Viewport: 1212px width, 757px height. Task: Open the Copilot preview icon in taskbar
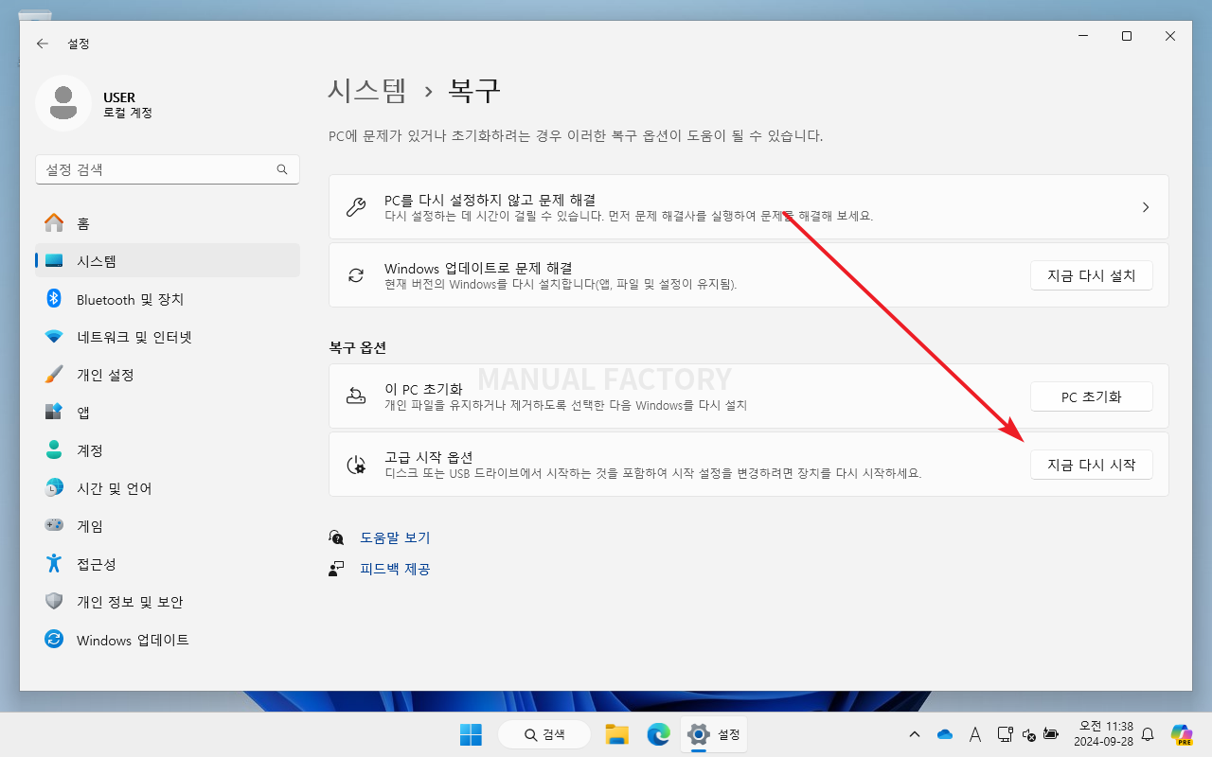pyautogui.click(x=1181, y=734)
